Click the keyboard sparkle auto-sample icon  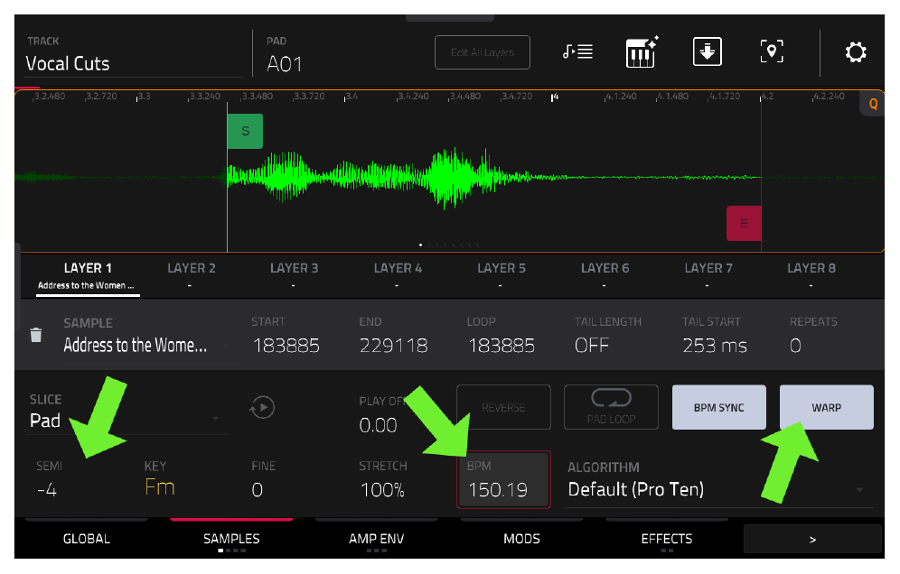[x=642, y=51]
